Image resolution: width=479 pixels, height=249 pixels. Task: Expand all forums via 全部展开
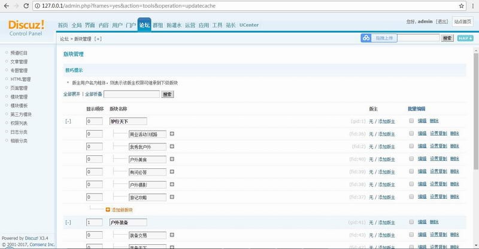71,94
